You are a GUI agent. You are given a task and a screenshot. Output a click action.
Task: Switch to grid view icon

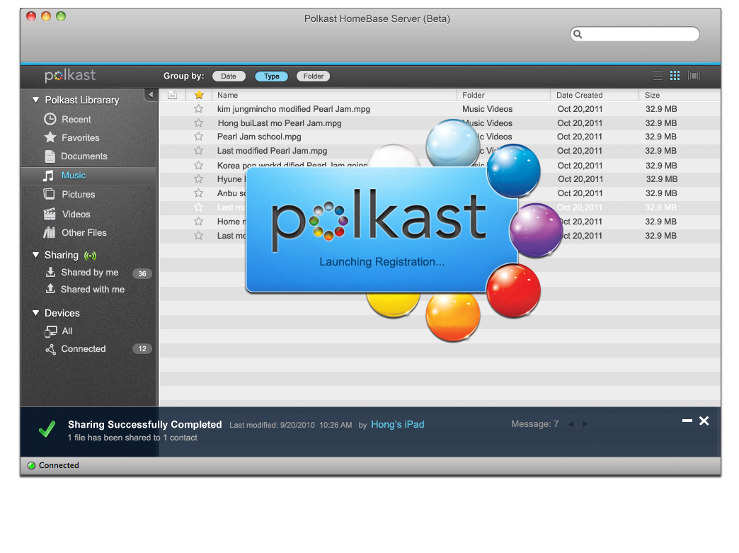pyautogui.click(x=675, y=76)
